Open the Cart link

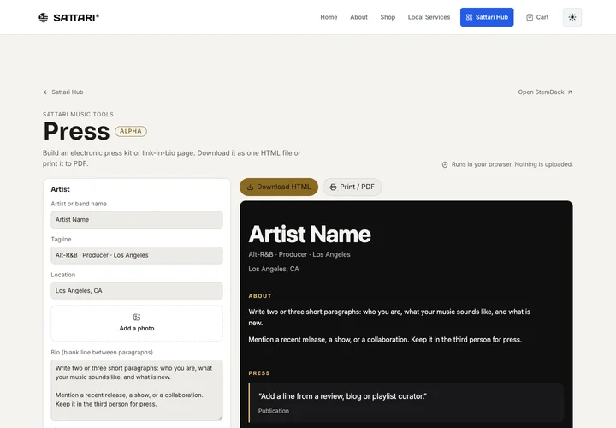point(537,17)
